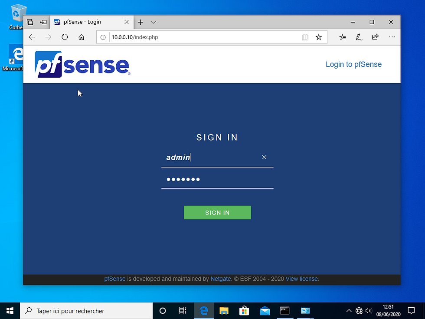Click the address bar URL 10.0.0.10/index.php
Screen dimensions: 425x319
click(135, 37)
